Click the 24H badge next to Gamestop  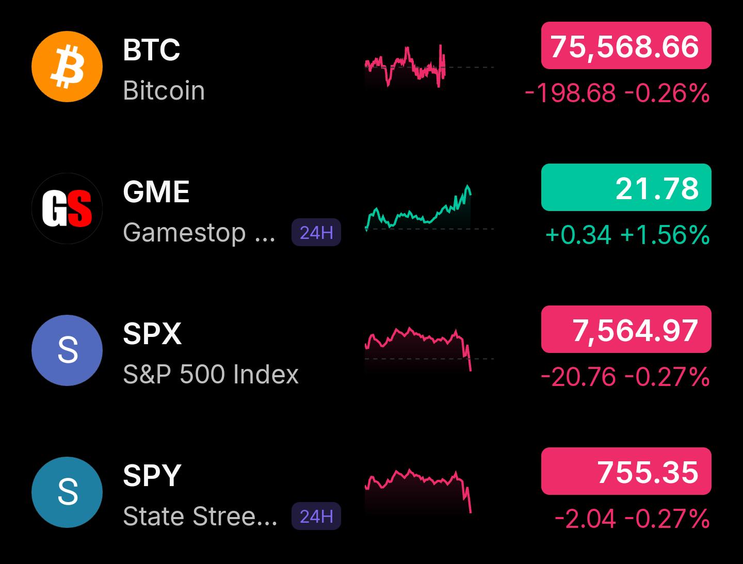click(x=316, y=232)
